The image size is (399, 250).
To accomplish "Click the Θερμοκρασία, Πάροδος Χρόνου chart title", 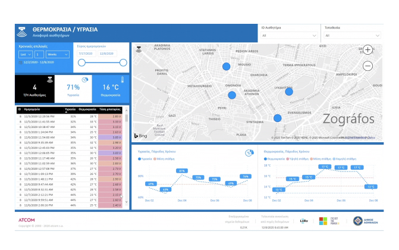I will point(287,151).
